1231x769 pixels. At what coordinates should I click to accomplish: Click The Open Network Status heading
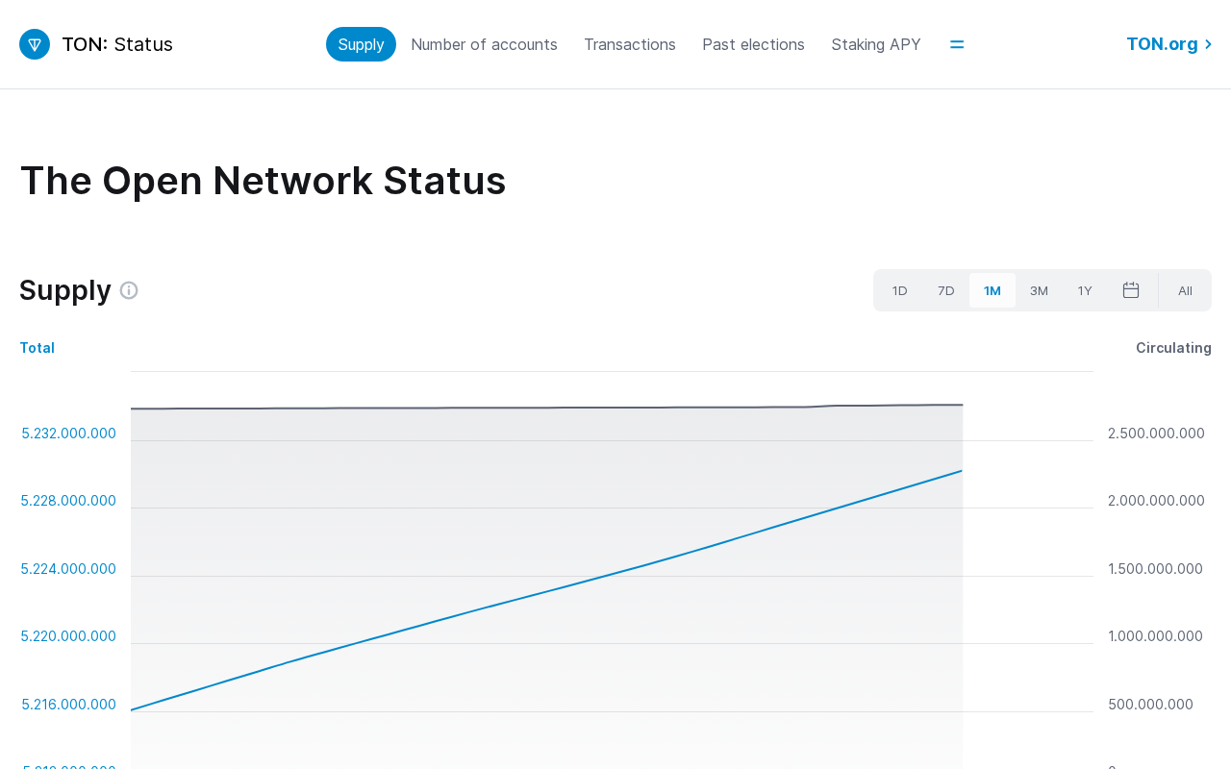263,181
